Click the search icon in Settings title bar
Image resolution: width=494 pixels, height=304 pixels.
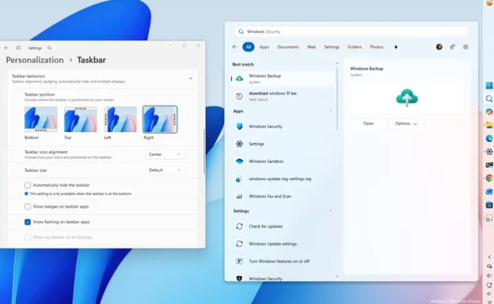50,48
